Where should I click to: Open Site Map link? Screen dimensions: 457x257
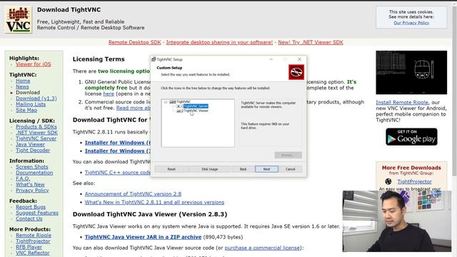coord(26,110)
